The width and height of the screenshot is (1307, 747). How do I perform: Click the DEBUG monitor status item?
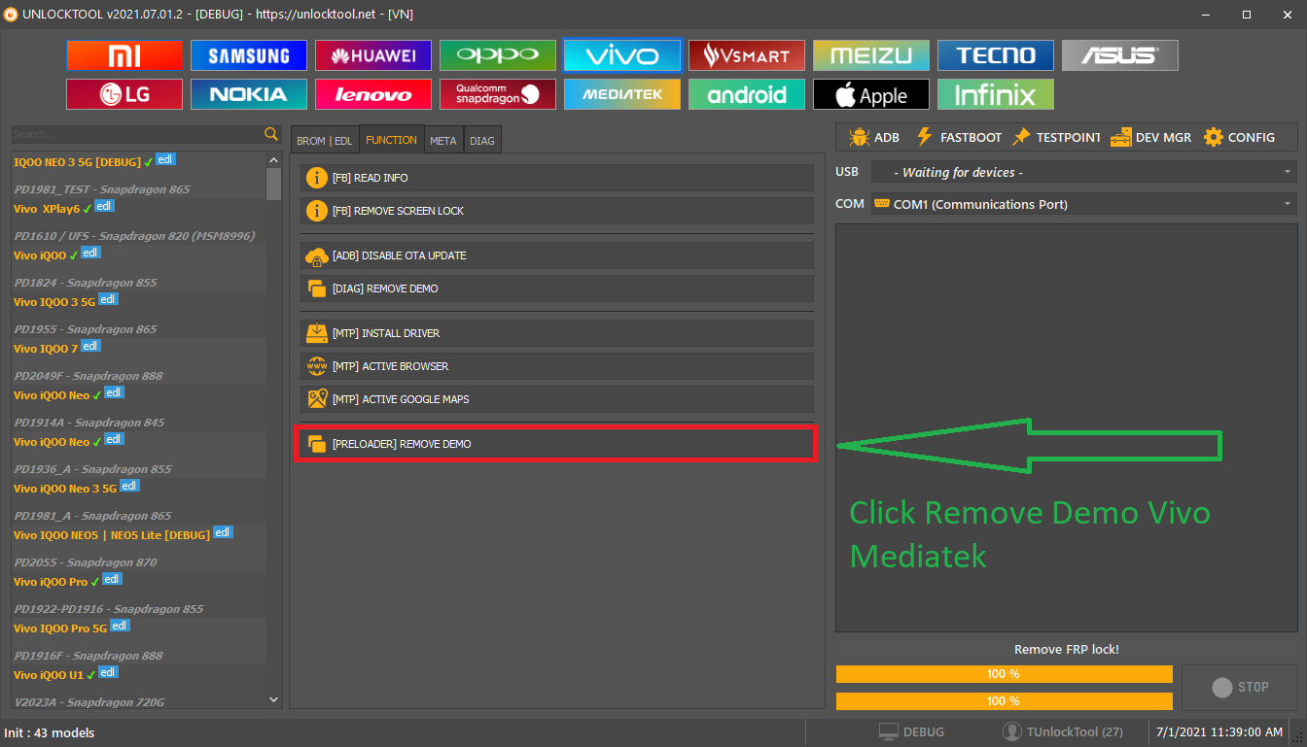(x=911, y=731)
